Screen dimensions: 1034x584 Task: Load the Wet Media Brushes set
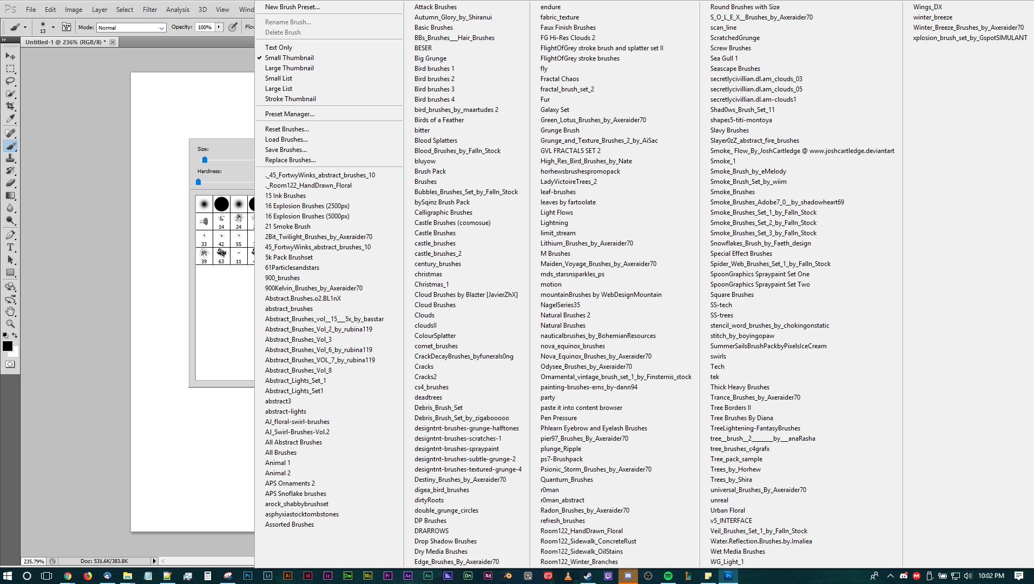coord(737,552)
